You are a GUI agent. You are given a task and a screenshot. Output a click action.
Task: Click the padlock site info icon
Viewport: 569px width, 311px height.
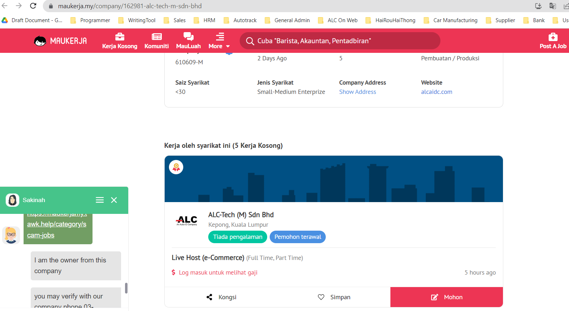pos(51,6)
